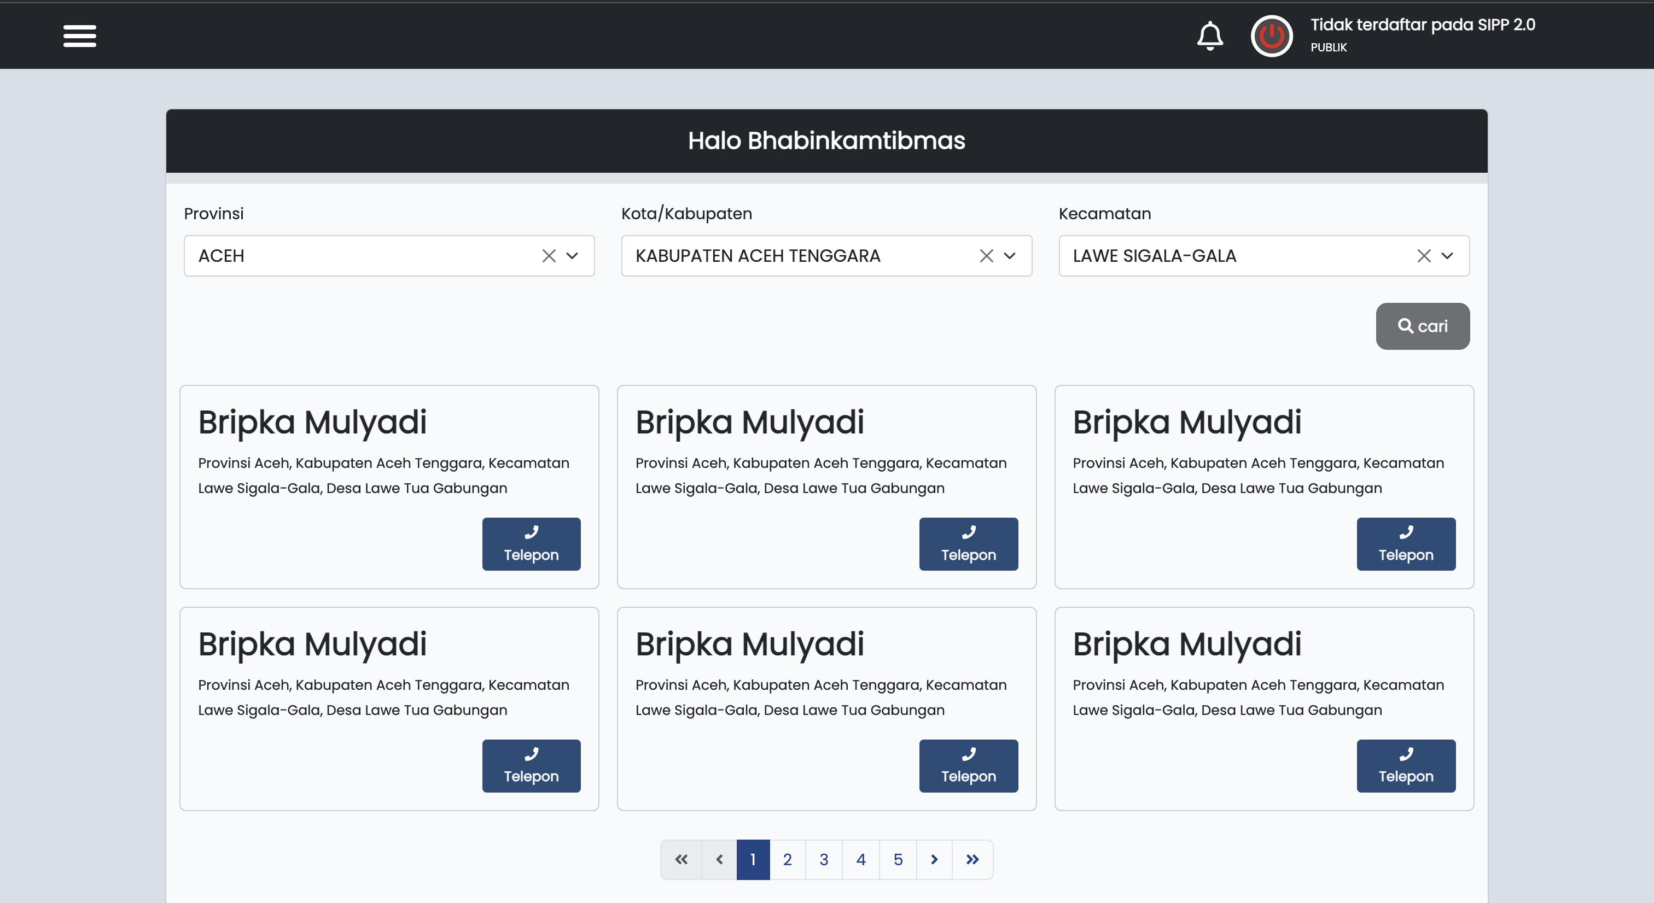
Task: Expand the Kota/Kabupaten dropdown arrow
Action: 1009,256
